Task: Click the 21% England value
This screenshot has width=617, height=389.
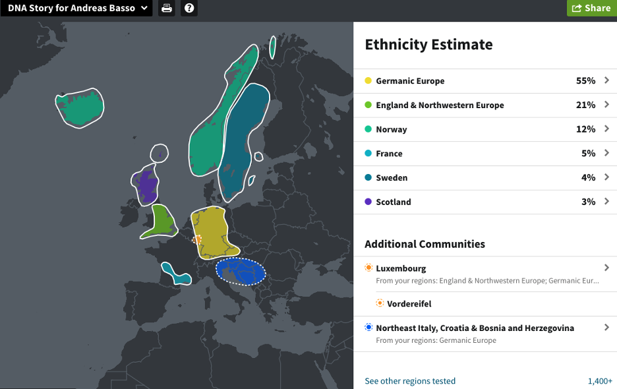Action: [x=585, y=105]
